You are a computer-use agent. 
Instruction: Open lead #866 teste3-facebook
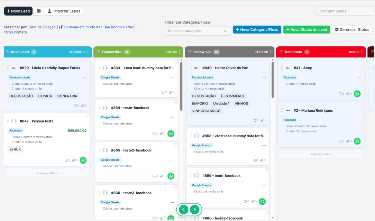pos(131,193)
